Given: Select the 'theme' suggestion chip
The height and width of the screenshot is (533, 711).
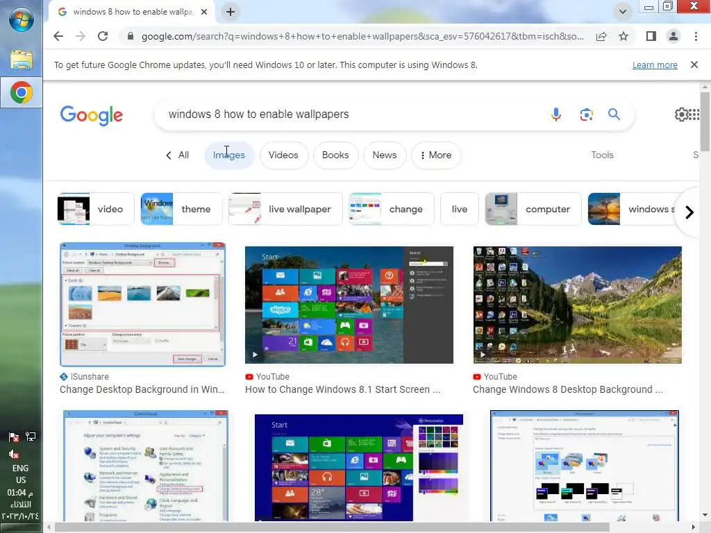Looking at the screenshot, I should 181,209.
